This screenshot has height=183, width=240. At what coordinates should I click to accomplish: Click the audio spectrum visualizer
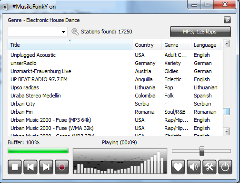pos(120,161)
